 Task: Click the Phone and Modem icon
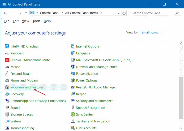pyautogui.click(x=7, y=81)
